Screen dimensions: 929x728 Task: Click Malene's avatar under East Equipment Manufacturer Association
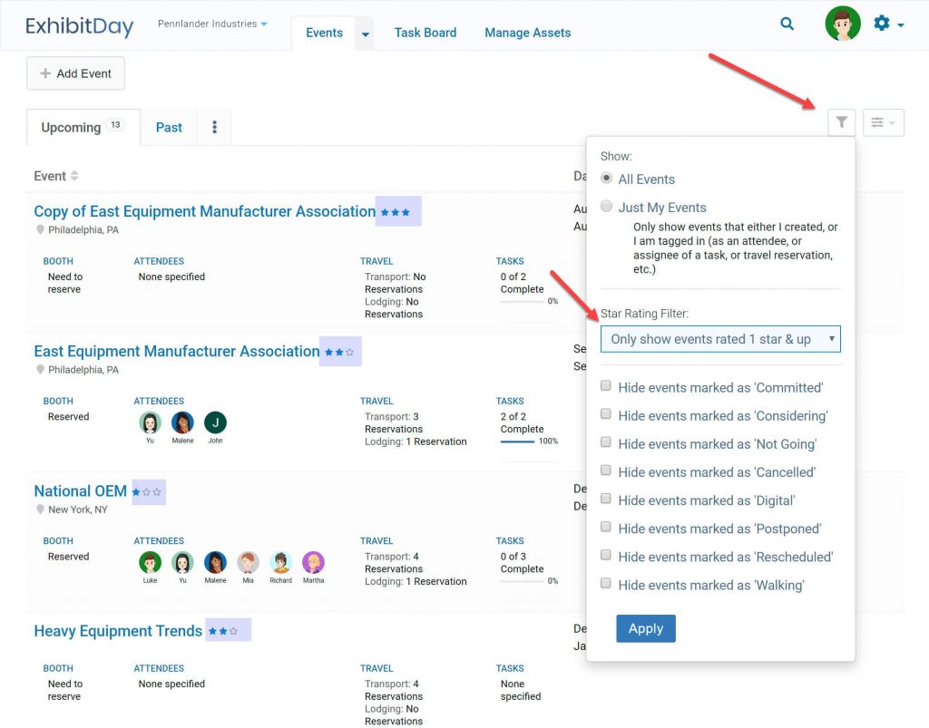point(182,421)
